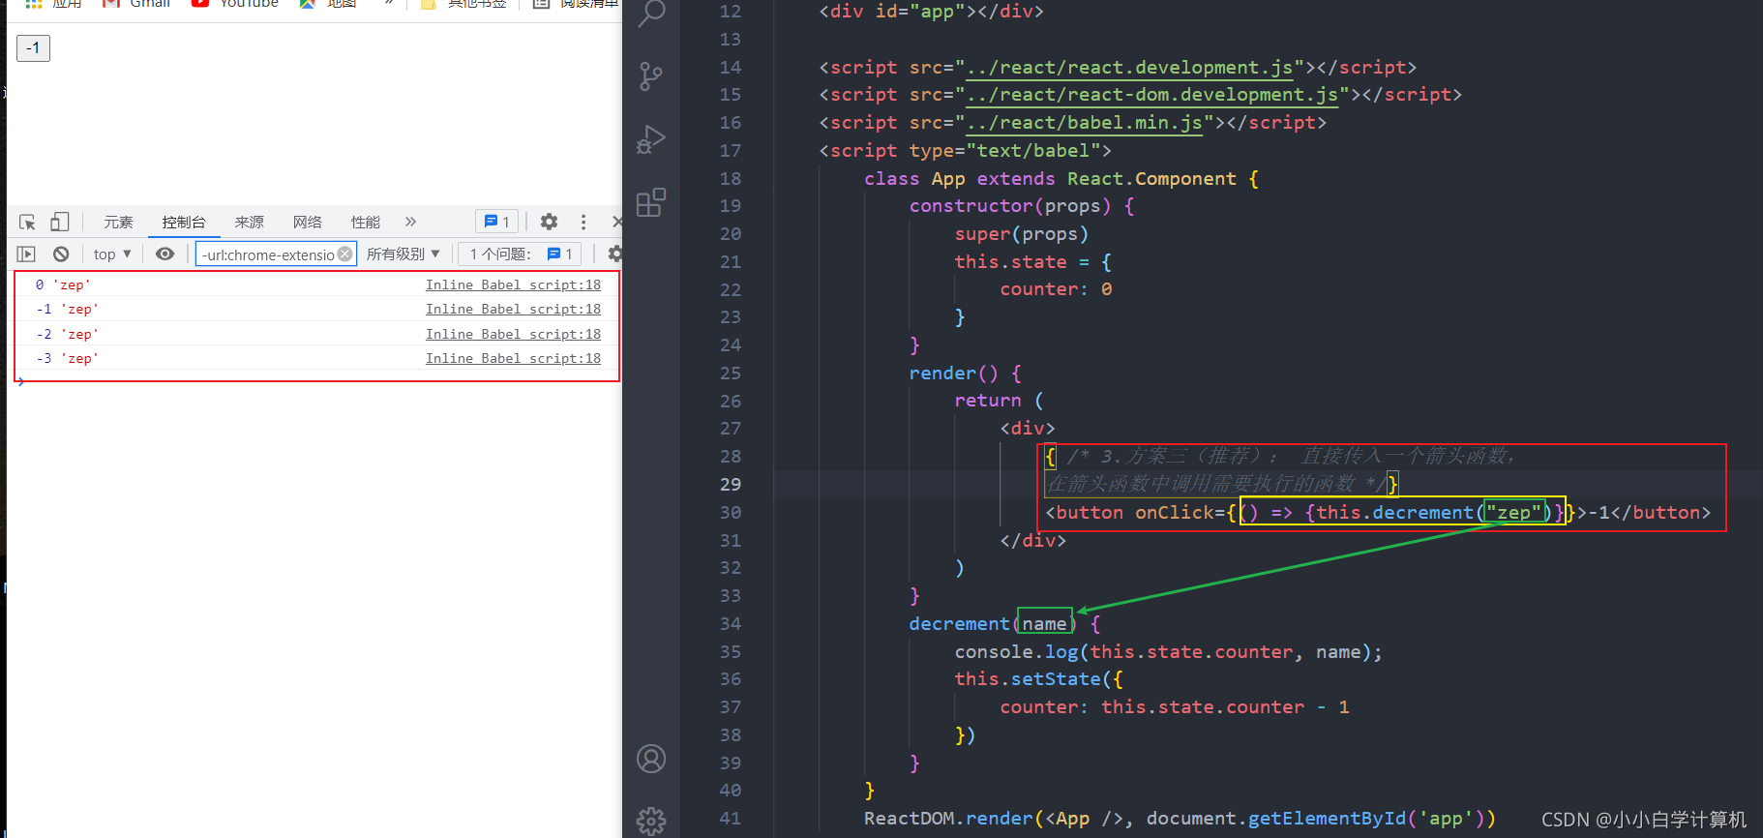1763x838 pixels.
Task: Open the 应用 apps bookmark
Action: point(52,4)
